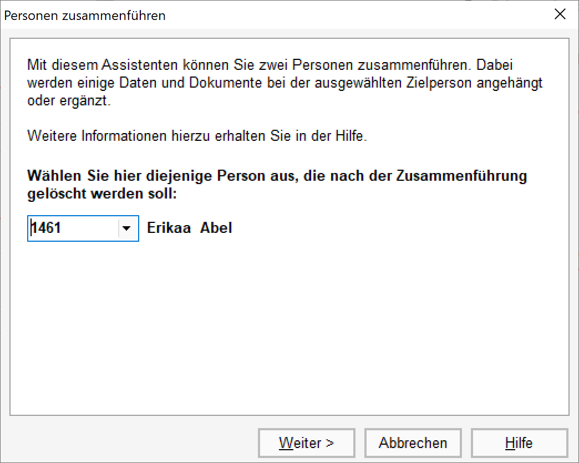Image resolution: width=579 pixels, height=463 pixels.
Task: Click the Personen zusammenführen title bar text
Action: 85,16
